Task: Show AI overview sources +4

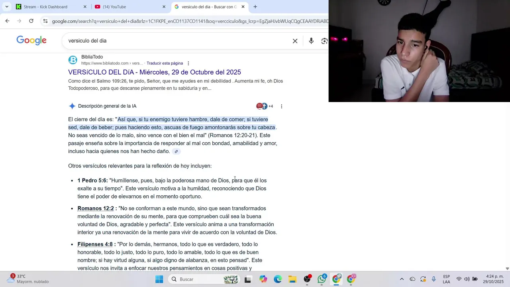Action: coord(265,106)
